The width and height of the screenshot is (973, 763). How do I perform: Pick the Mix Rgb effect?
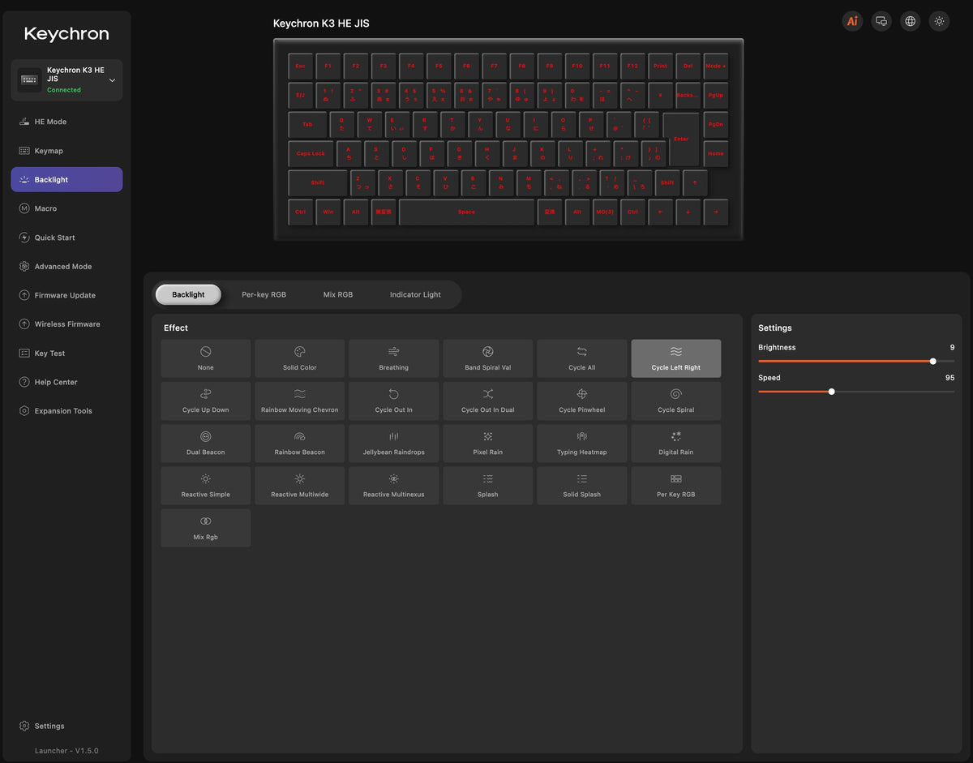click(206, 528)
